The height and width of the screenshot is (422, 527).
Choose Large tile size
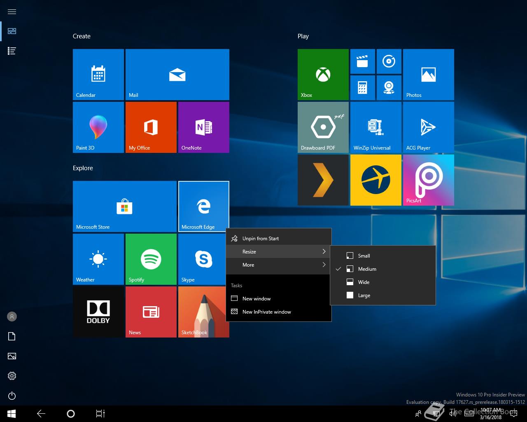[x=383, y=295]
